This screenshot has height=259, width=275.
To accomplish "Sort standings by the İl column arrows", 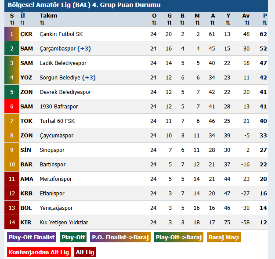I will click(x=23, y=23).
